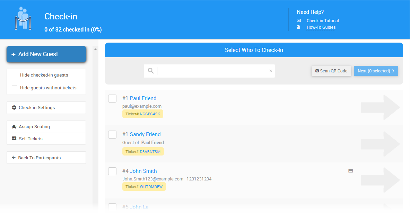Click the large arrow for Paul Friend

point(380,108)
